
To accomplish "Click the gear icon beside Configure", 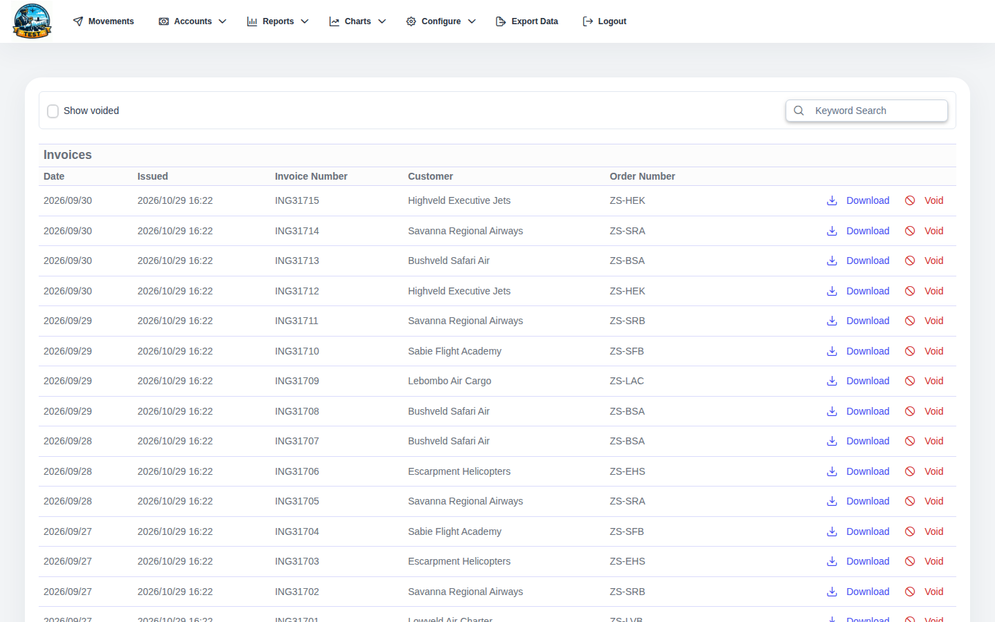I will [x=411, y=21].
